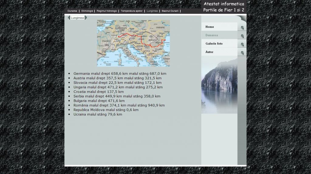Open the Home sidebar item
Viewport: 311px width, 174px height.
(210, 27)
